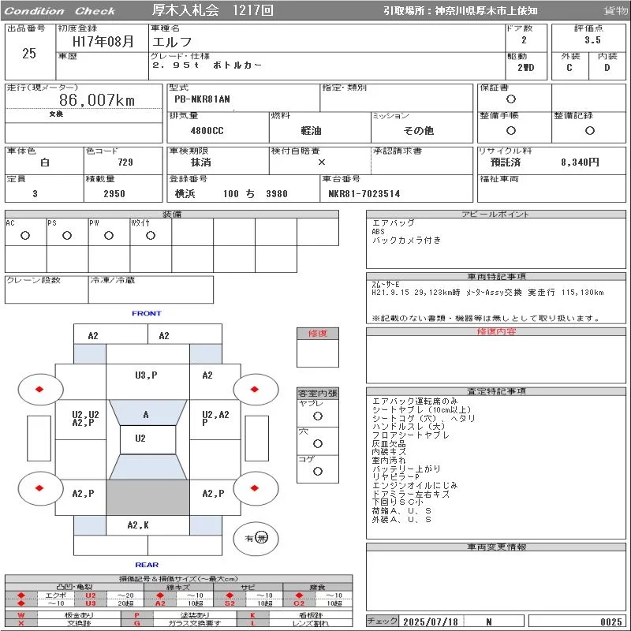Click the 'A2,K' damage code on the diagram

click(x=138, y=525)
